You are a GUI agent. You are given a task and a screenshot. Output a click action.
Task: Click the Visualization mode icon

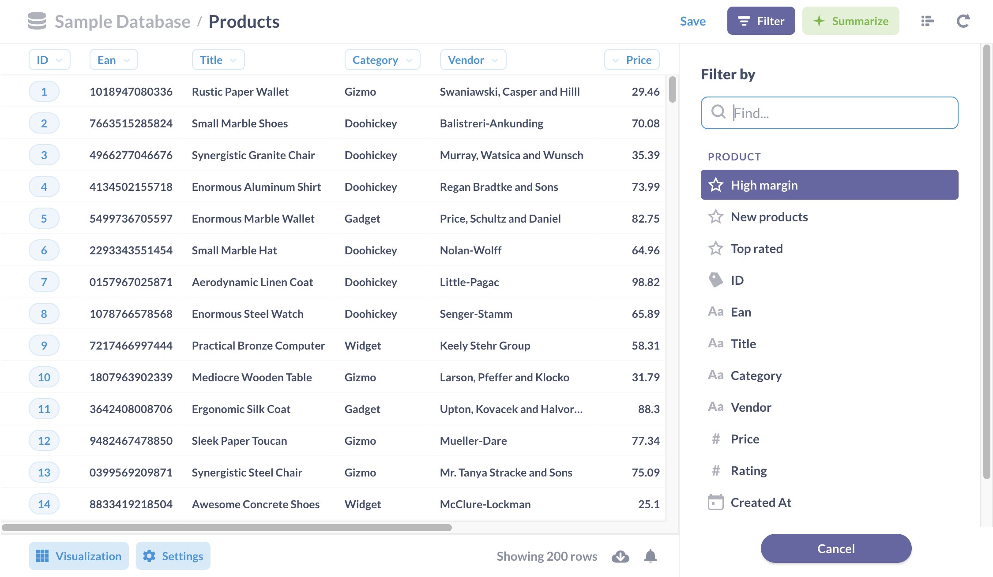(x=43, y=556)
